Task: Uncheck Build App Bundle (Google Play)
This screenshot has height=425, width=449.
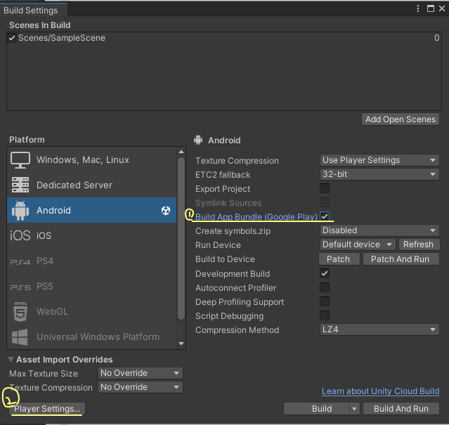Action: pos(325,216)
